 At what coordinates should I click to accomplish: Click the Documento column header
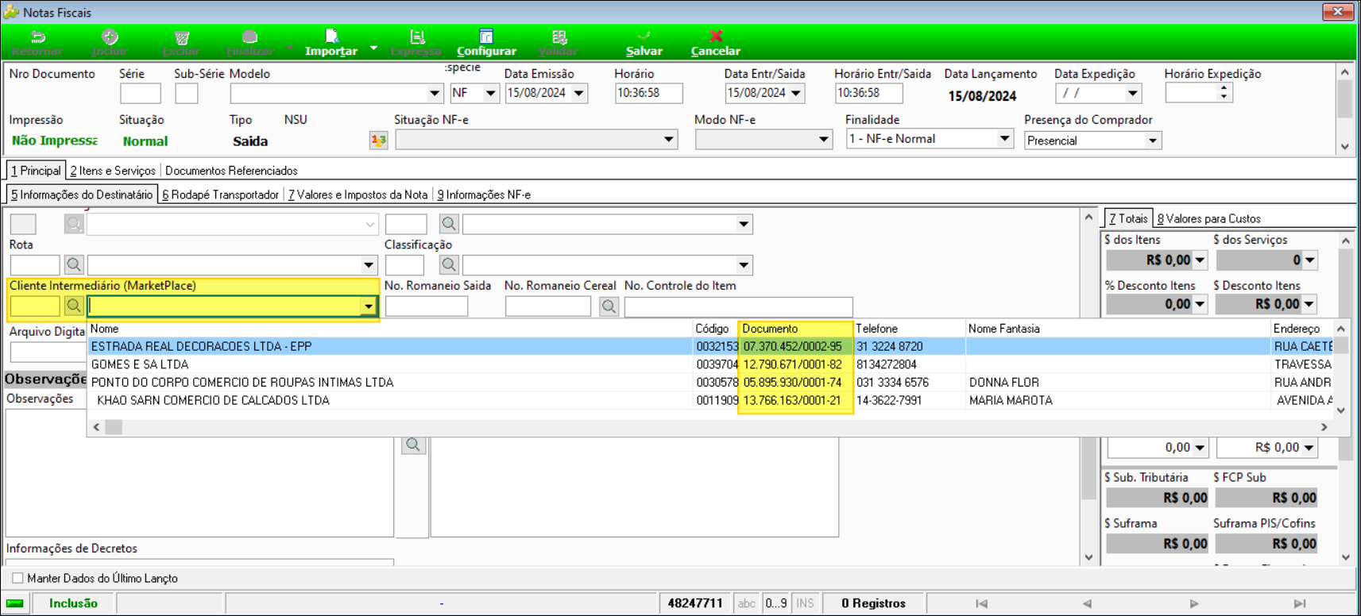[795, 329]
